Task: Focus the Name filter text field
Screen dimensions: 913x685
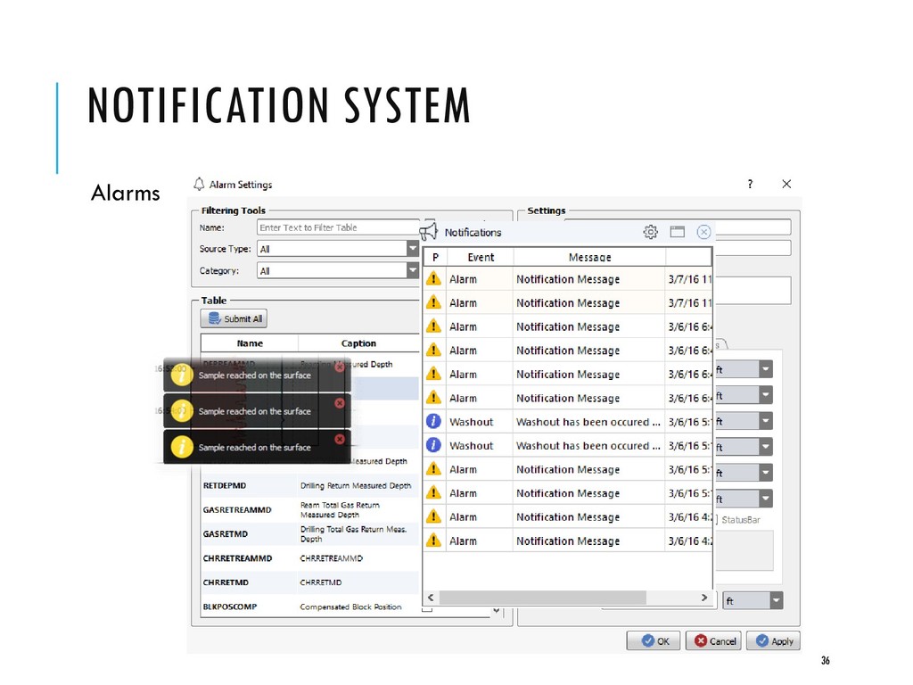Action: pyautogui.click(x=337, y=227)
